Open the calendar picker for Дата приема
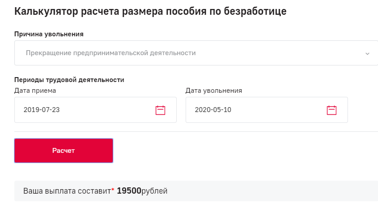 161,110
